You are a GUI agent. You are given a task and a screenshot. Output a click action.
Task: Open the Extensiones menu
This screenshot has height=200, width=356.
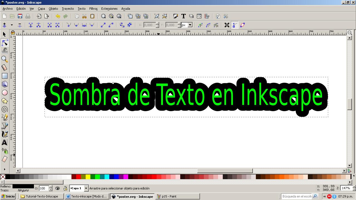tap(109, 9)
